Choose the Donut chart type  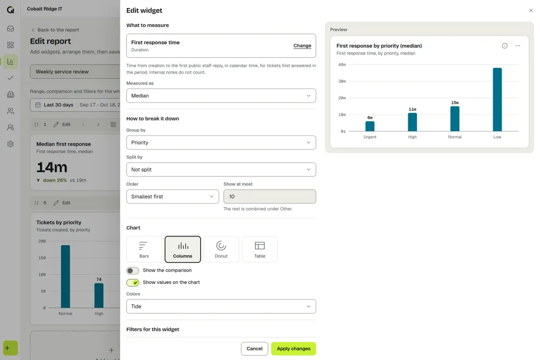(221, 249)
